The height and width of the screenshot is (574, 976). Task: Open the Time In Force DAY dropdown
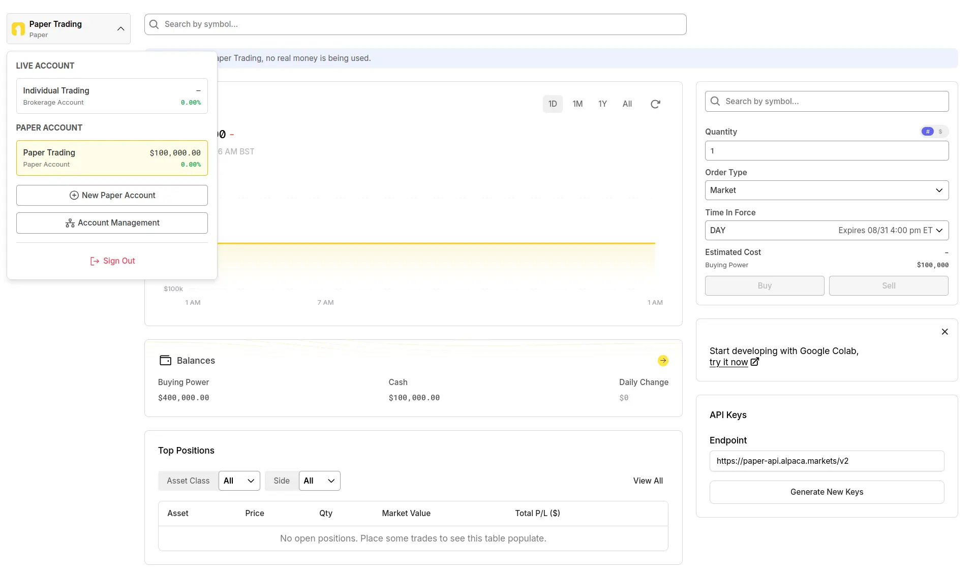827,231
